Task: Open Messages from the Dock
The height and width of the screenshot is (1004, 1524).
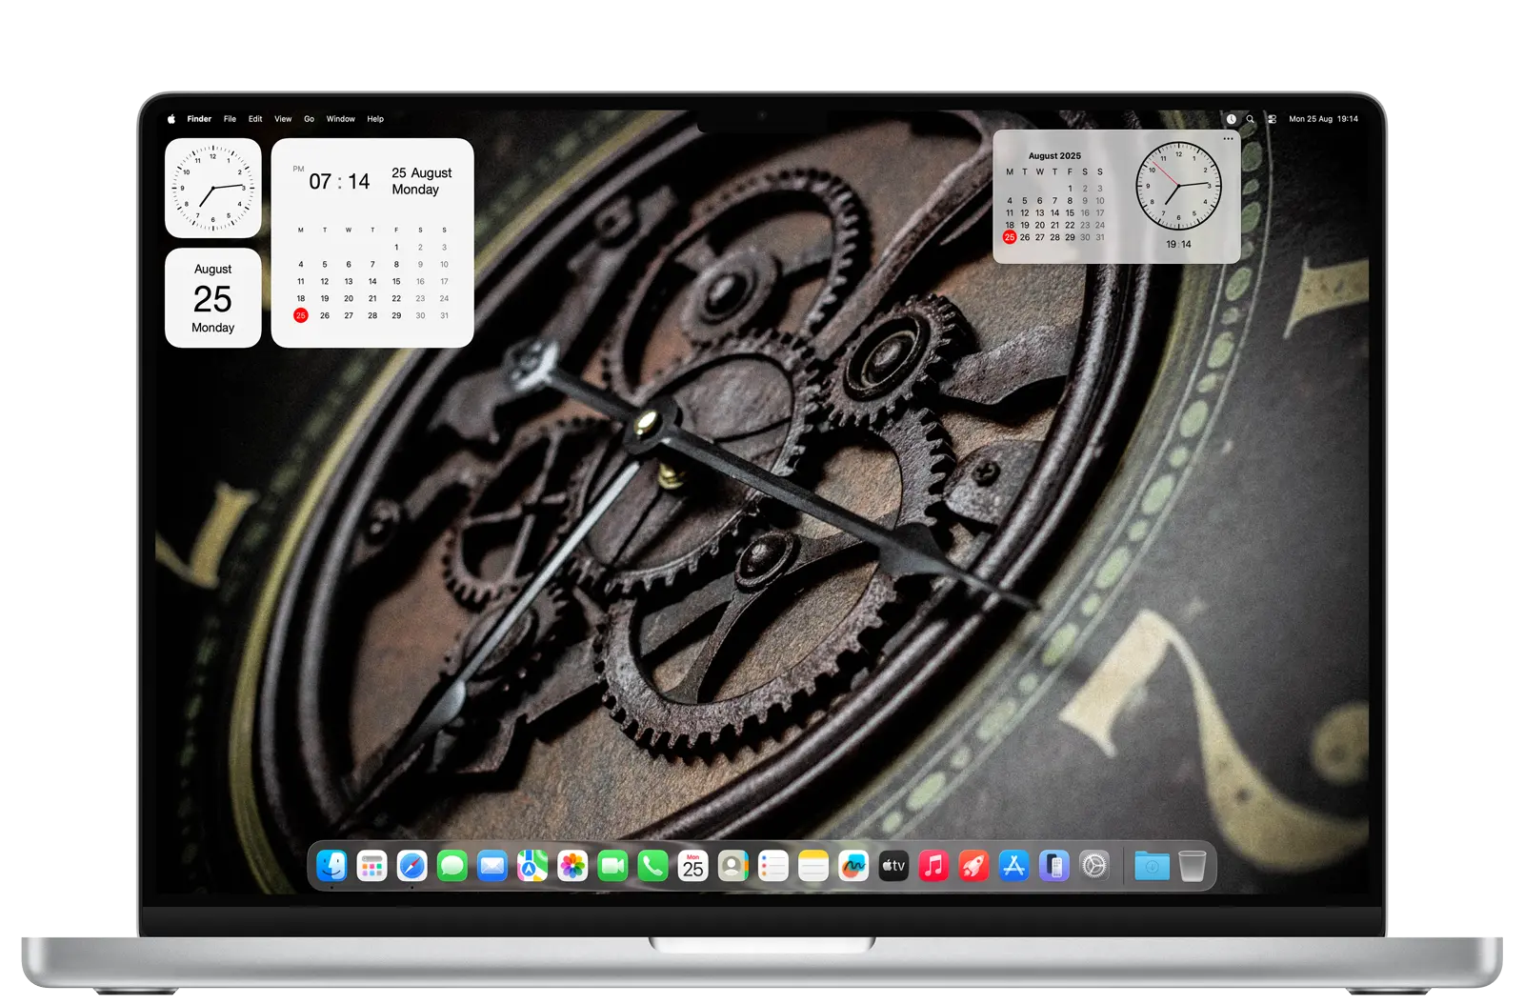Action: point(452,866)
